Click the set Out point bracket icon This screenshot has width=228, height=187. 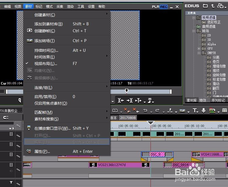[130, 101]
